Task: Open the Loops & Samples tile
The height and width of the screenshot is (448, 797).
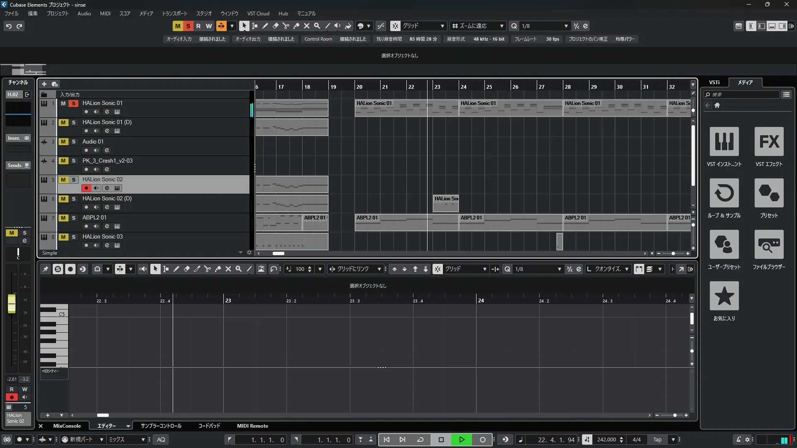Action: (724, 193)
